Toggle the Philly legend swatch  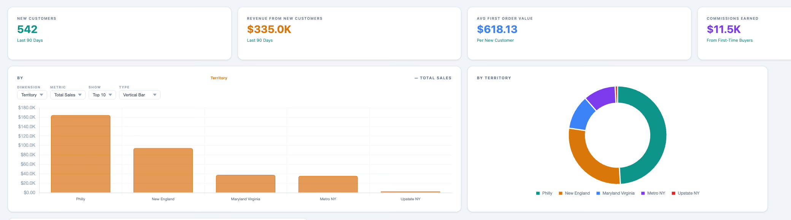pos(538,193)
